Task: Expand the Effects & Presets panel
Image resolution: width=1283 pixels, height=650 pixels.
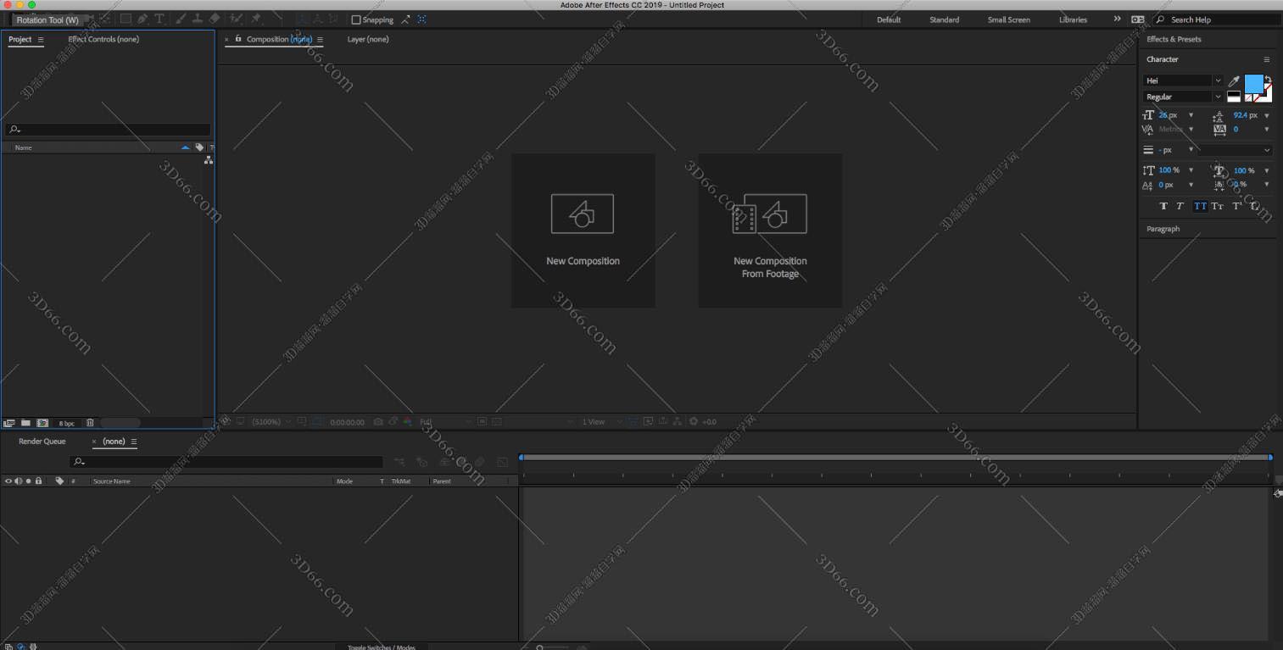Action: click(x=1174, y=39)
